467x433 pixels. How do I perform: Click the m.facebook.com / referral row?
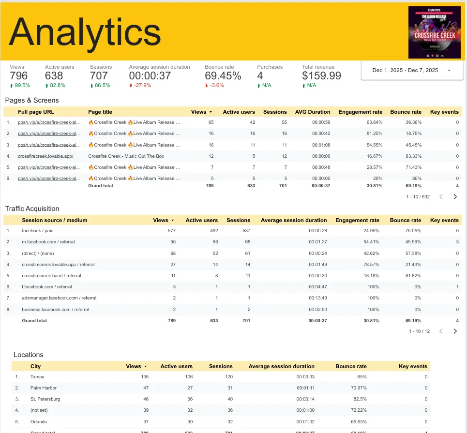[233, 242]
